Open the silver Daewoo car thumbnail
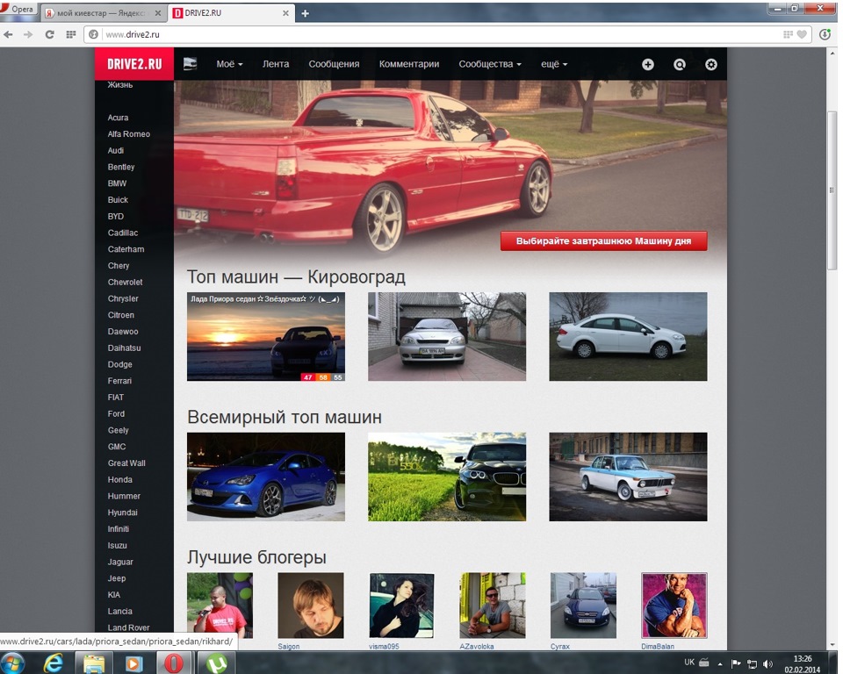The height and width of the screenshot is (674, 843). [447, 336]
